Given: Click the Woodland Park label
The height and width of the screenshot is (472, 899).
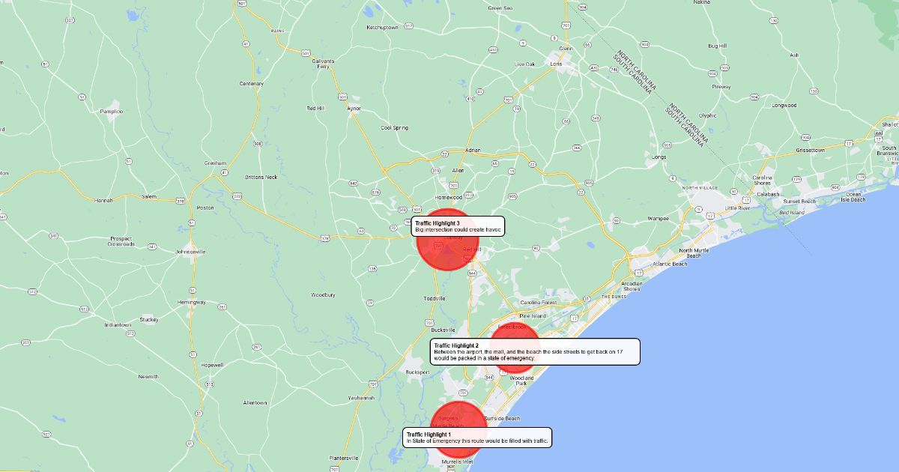Looking at the screenshot, I should [521, 381].
